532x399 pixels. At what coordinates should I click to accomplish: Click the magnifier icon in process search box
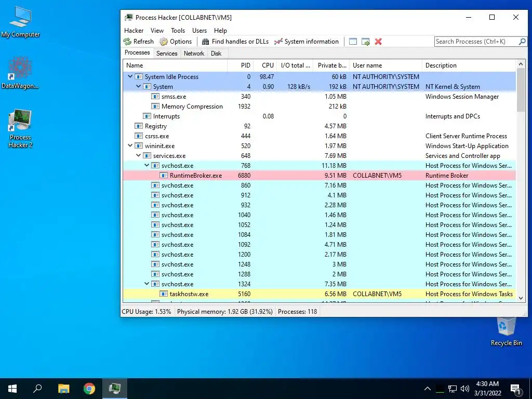523,42
